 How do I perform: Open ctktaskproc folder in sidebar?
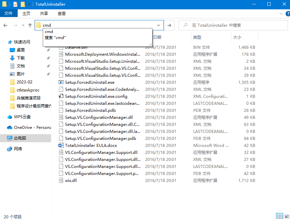28,90
